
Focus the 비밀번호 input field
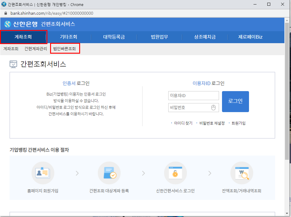click(x=193, y=108)
